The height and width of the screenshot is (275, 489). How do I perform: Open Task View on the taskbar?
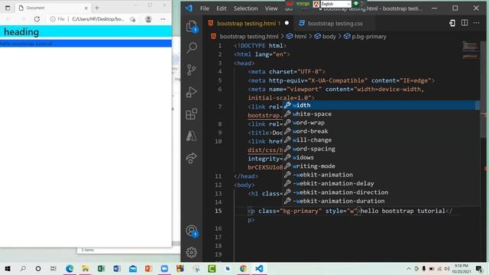pyautogui.click(x=53, y=268)
